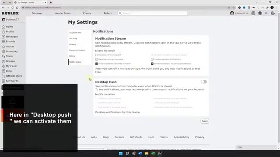
Task: Open the Chrome three-dot menu
Action: tap(277, 8)
